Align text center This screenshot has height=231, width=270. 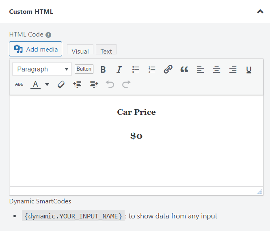pos(216,69)
